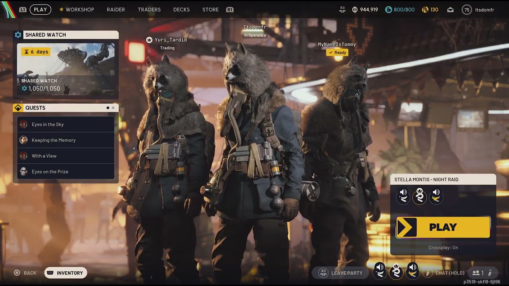Click the hourglass 6 days badge
This screenshot has width=509, height=286.
tap(36, 52)
